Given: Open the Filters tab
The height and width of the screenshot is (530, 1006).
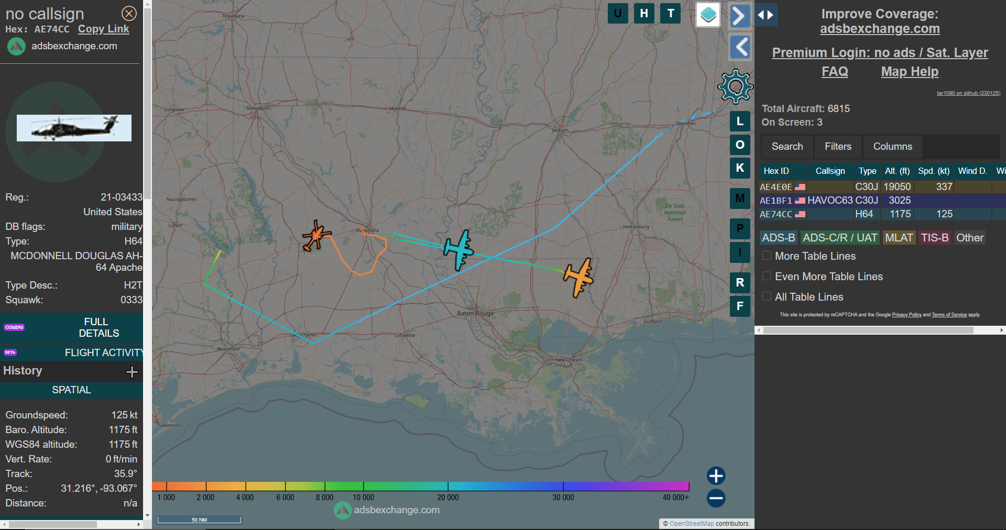Looking at the screenshot, I should coord(838,147).
